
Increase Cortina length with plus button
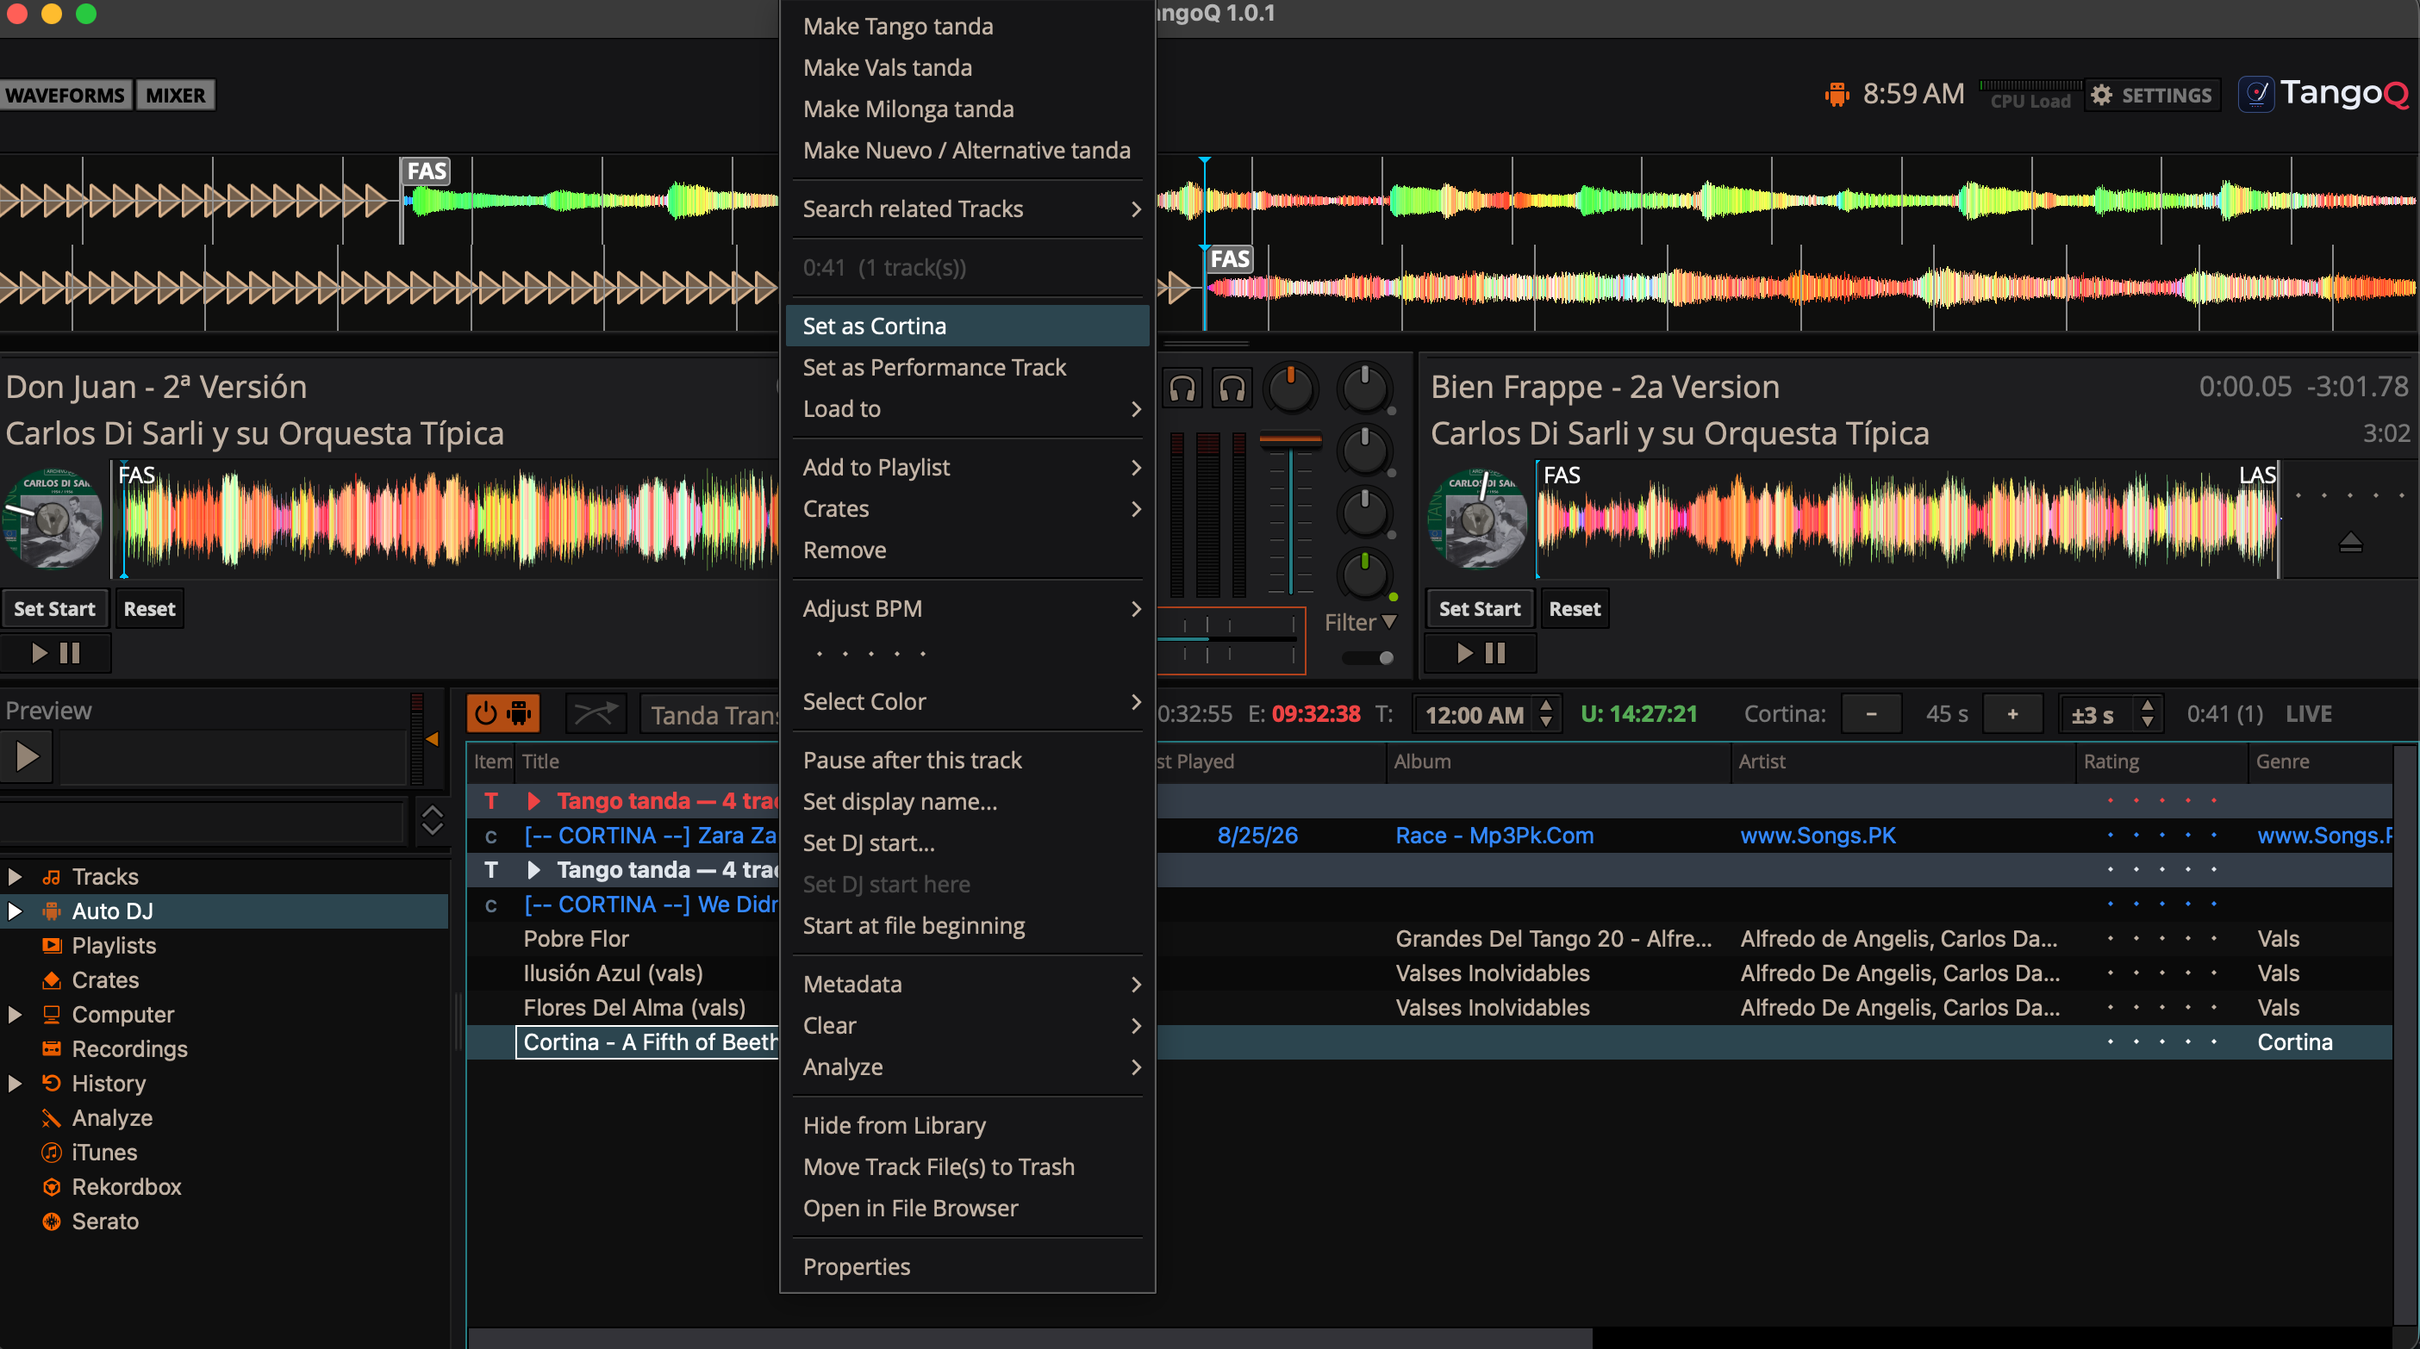[x=2012, y=714]
